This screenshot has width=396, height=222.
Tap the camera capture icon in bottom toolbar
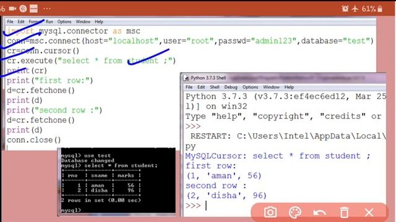point(270,212)
